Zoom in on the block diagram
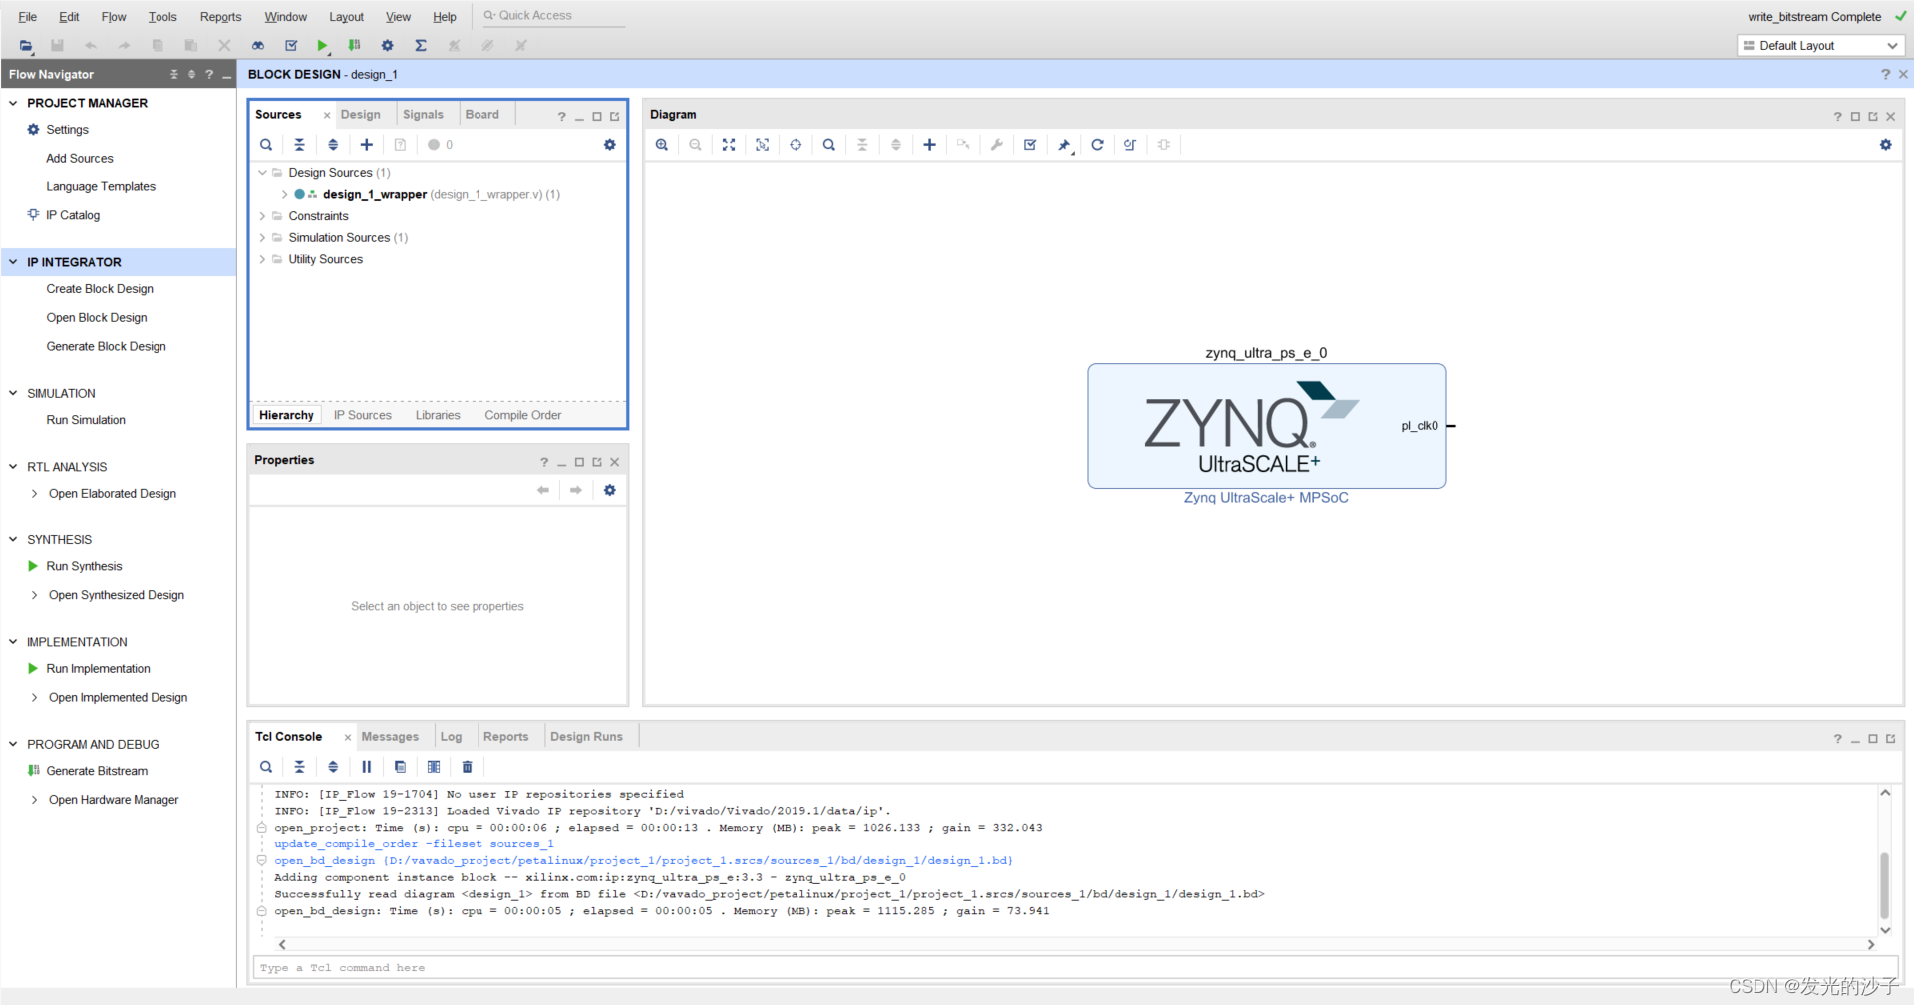This screenshot has height=1005, width=1914. coord(662,145)
